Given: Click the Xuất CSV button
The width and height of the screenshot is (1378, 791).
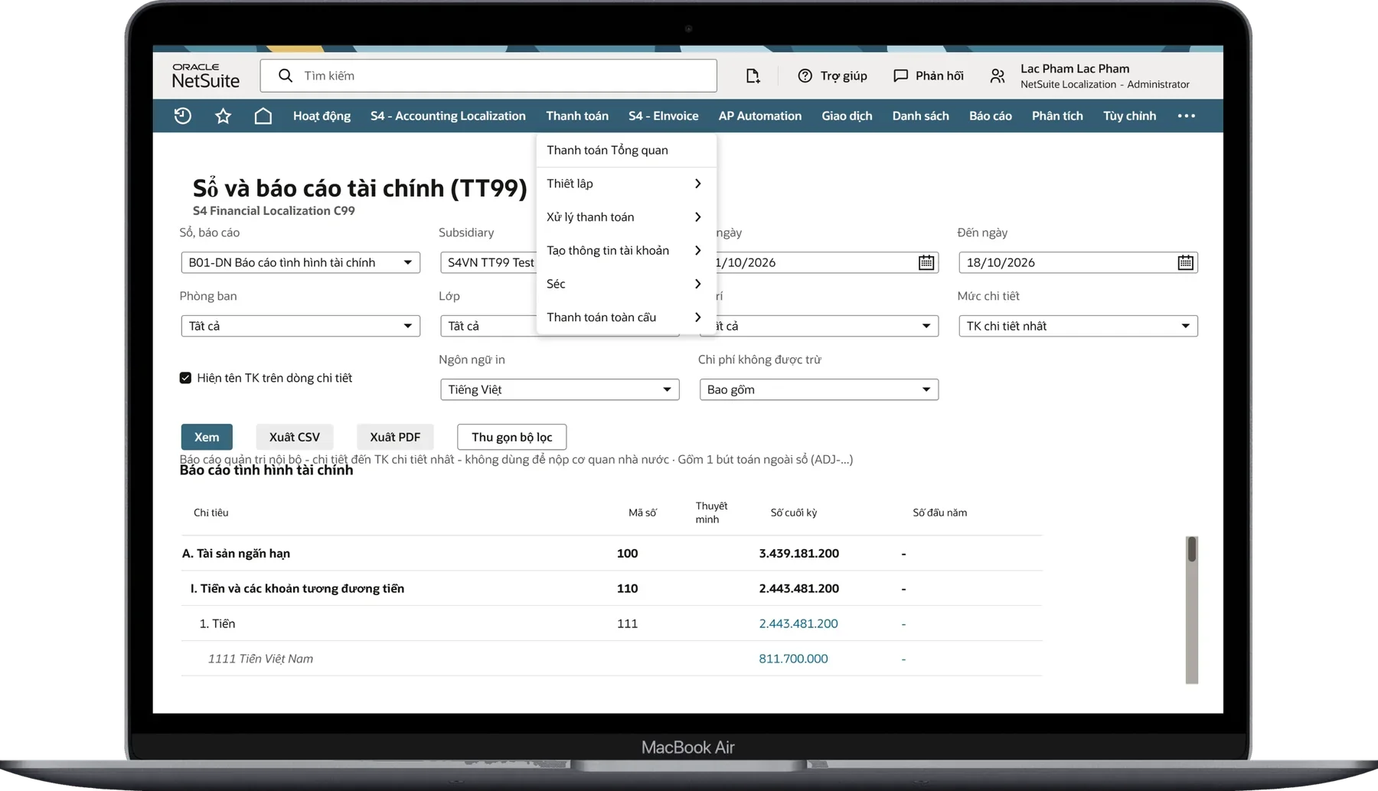Looking at the screenshot, I should pyautogui.click(x=294, y=437).
